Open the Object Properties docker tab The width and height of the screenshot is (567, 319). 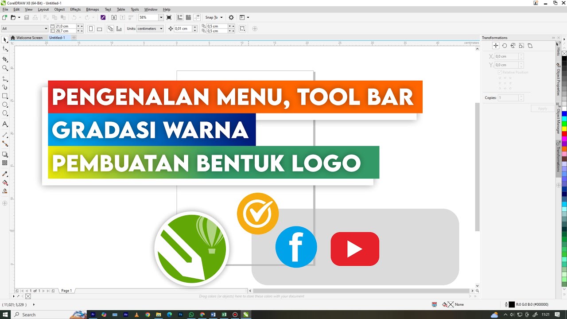click(x=559, y=79)
